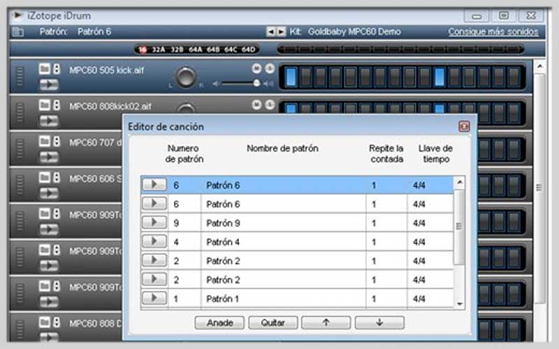Play the Patrón 1 row in song editor
This screenshot has width=559, height=349.
(154, 298)
